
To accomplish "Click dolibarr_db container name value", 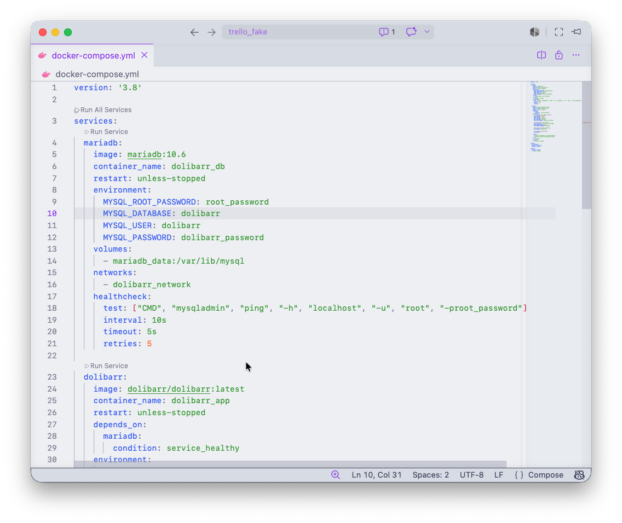I will point(198,166).
